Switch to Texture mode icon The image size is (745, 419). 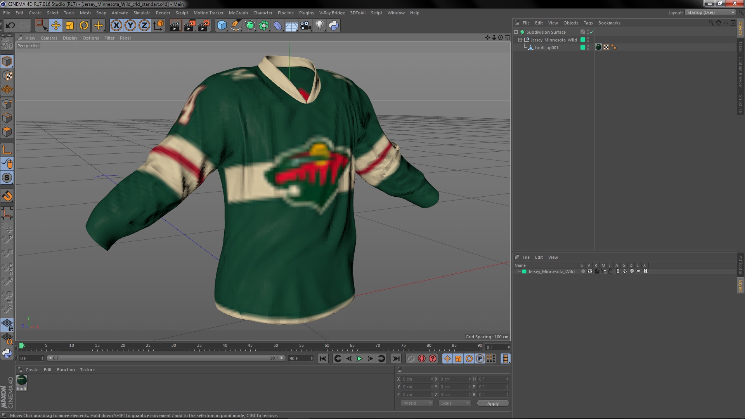point(7,76)
